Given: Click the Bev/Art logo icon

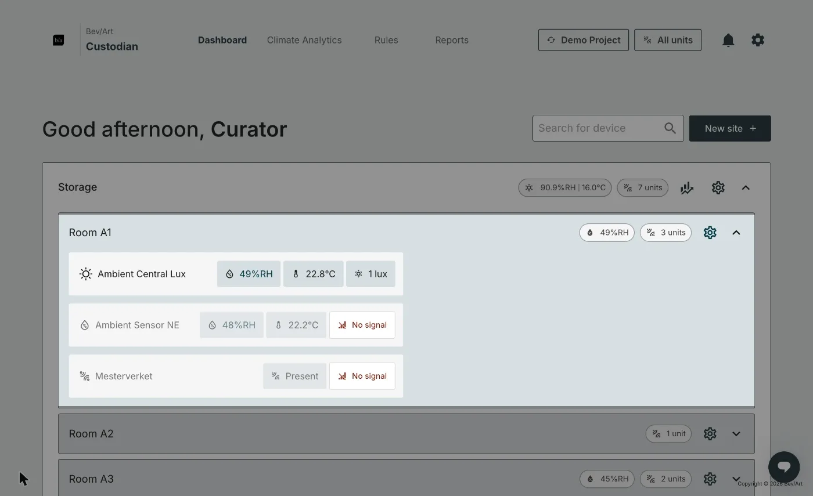Looking at the screenshot, I should point(59,40).
